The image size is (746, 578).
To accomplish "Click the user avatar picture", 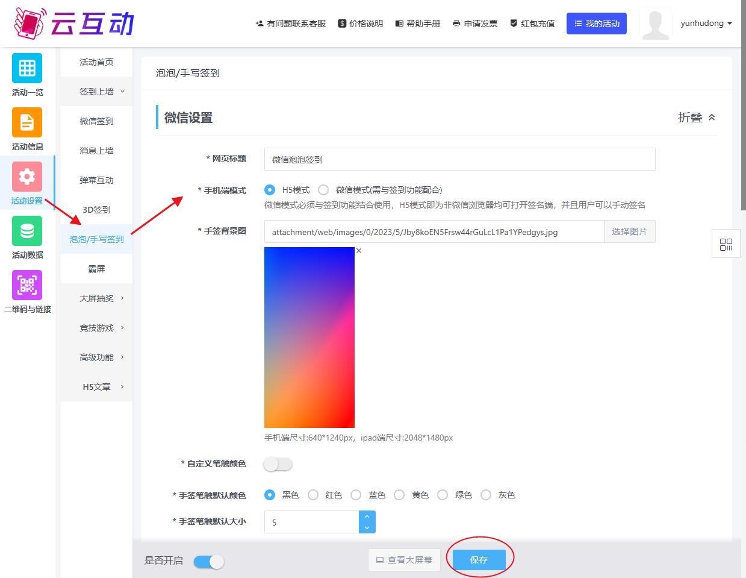I will click(x=655, y=24).
